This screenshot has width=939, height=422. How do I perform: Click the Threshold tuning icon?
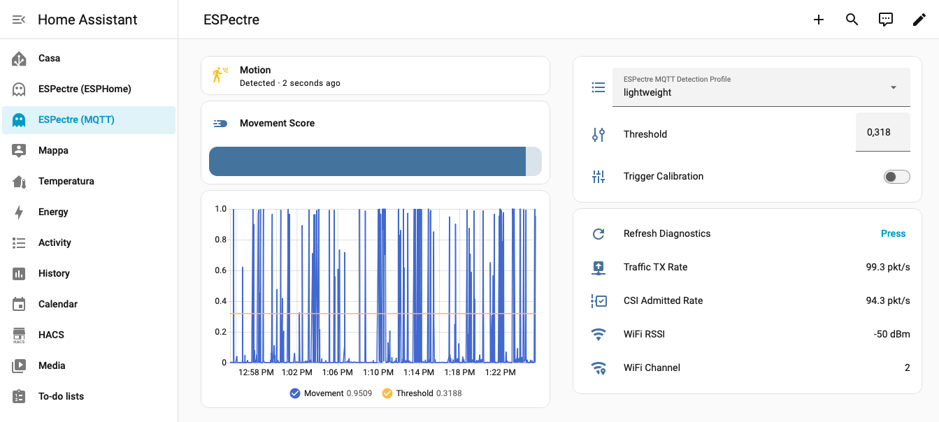[x=598, y=135]
